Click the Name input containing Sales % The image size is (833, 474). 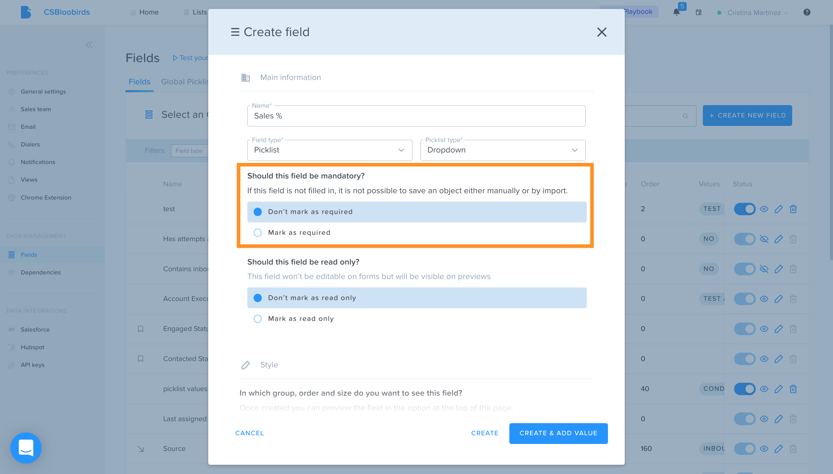[416, 116]
